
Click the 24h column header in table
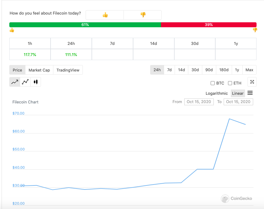click(71, 44)
